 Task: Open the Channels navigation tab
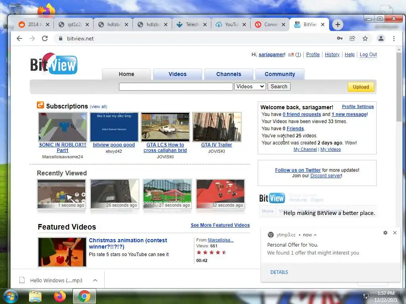[229, 74]
